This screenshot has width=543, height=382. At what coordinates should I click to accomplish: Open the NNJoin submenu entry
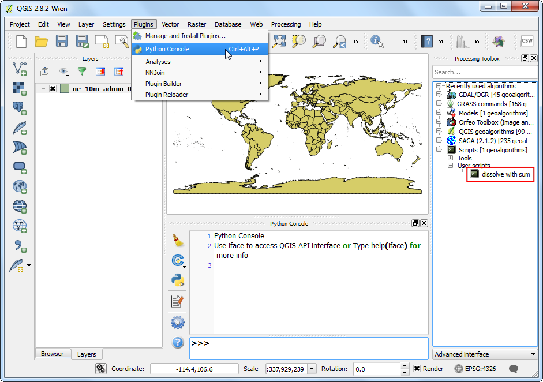coord(200,72)
